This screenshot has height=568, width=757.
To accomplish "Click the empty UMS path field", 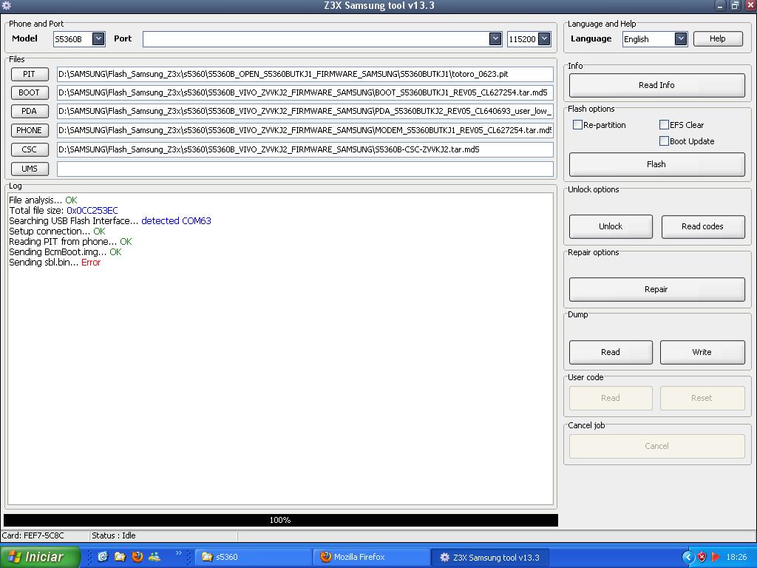I will (305, 169).
